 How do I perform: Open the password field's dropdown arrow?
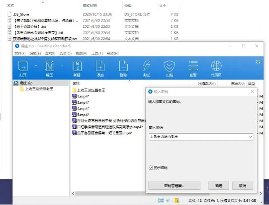click(x=251, y=137)
